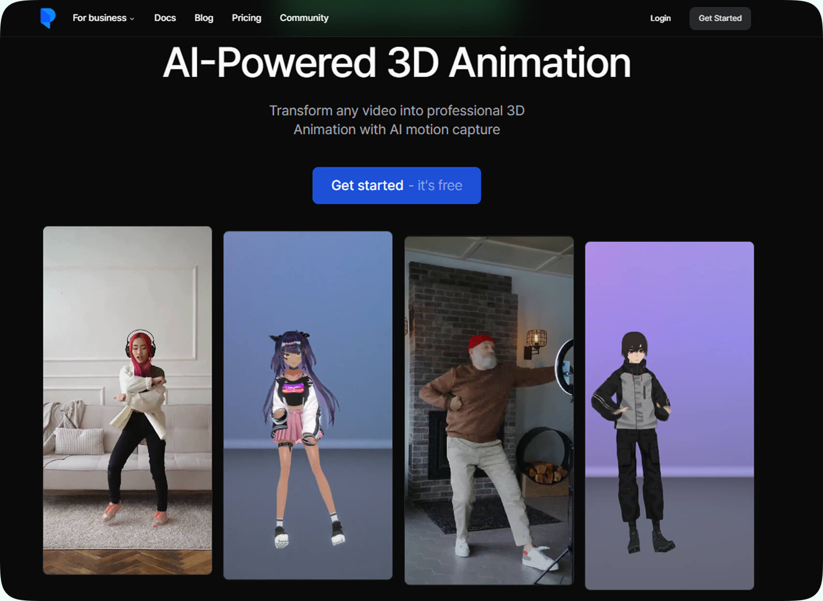The width and height of the screenshot is (823, 601).
Task: Click the hero headline 'AI-Powered 3D Animation'
Action: pos(397,62)
